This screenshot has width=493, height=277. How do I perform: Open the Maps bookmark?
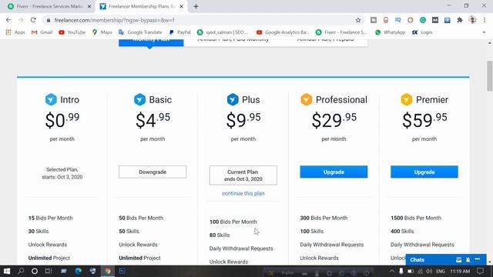click(102, 32)
